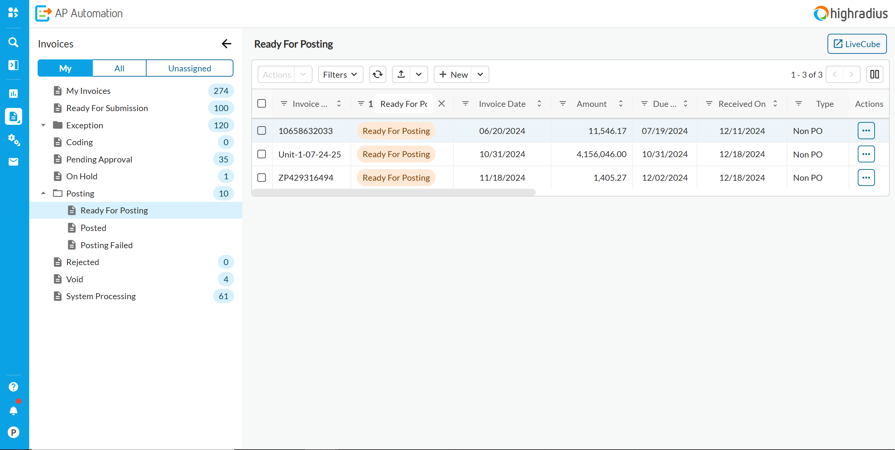Open the expand panel icon in sidebar

point(13,65)
